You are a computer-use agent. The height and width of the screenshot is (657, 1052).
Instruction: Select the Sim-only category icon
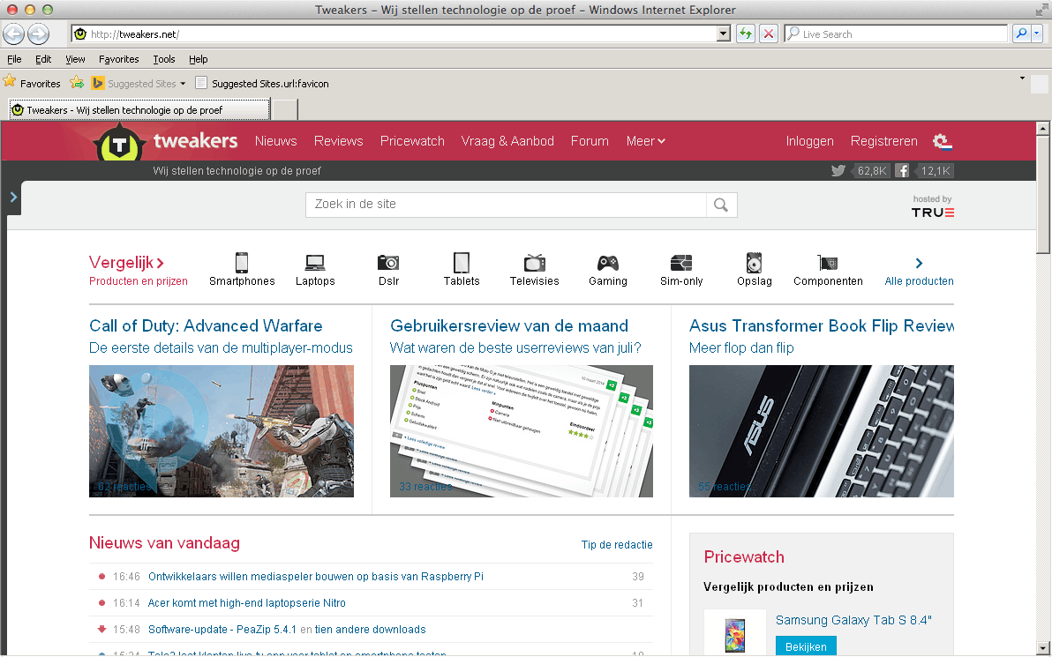[x=681, y=262]
